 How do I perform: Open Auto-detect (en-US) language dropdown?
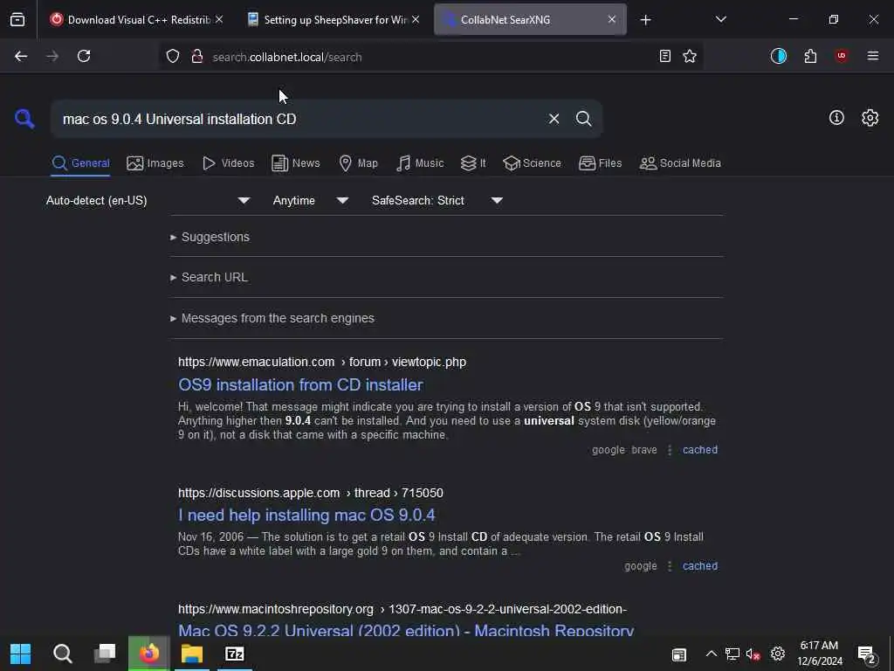(x=148, y=200)
